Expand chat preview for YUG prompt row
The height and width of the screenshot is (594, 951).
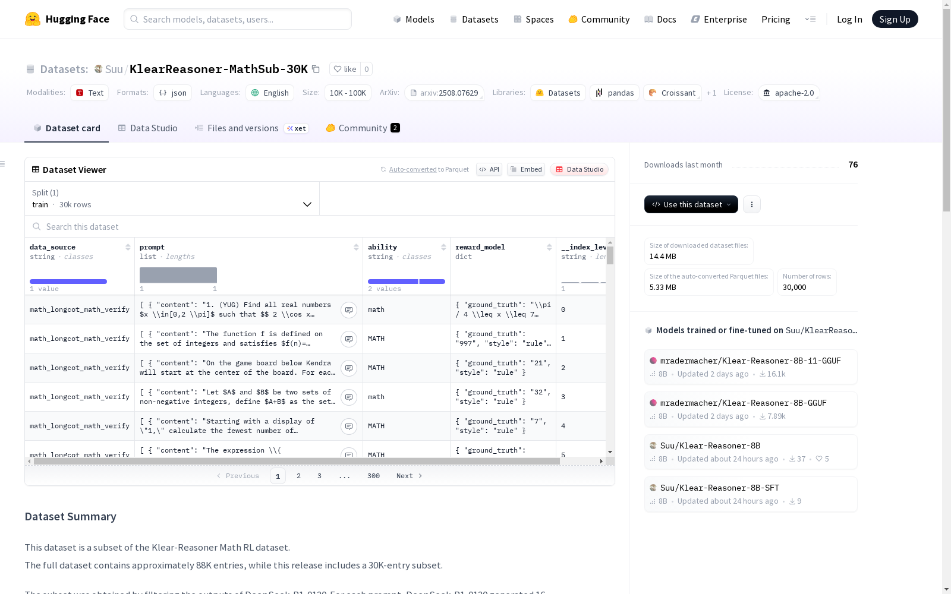tap(349, 309)
